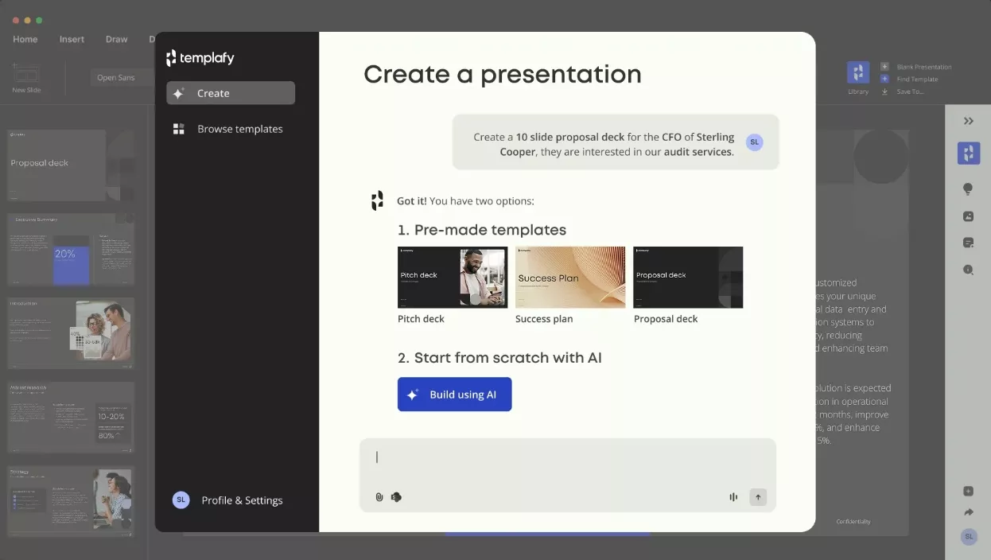The height and width of the screenshot is (560, 991).
Task: Select the Pitch deck template thumbnail
Action: click(452, 278)
